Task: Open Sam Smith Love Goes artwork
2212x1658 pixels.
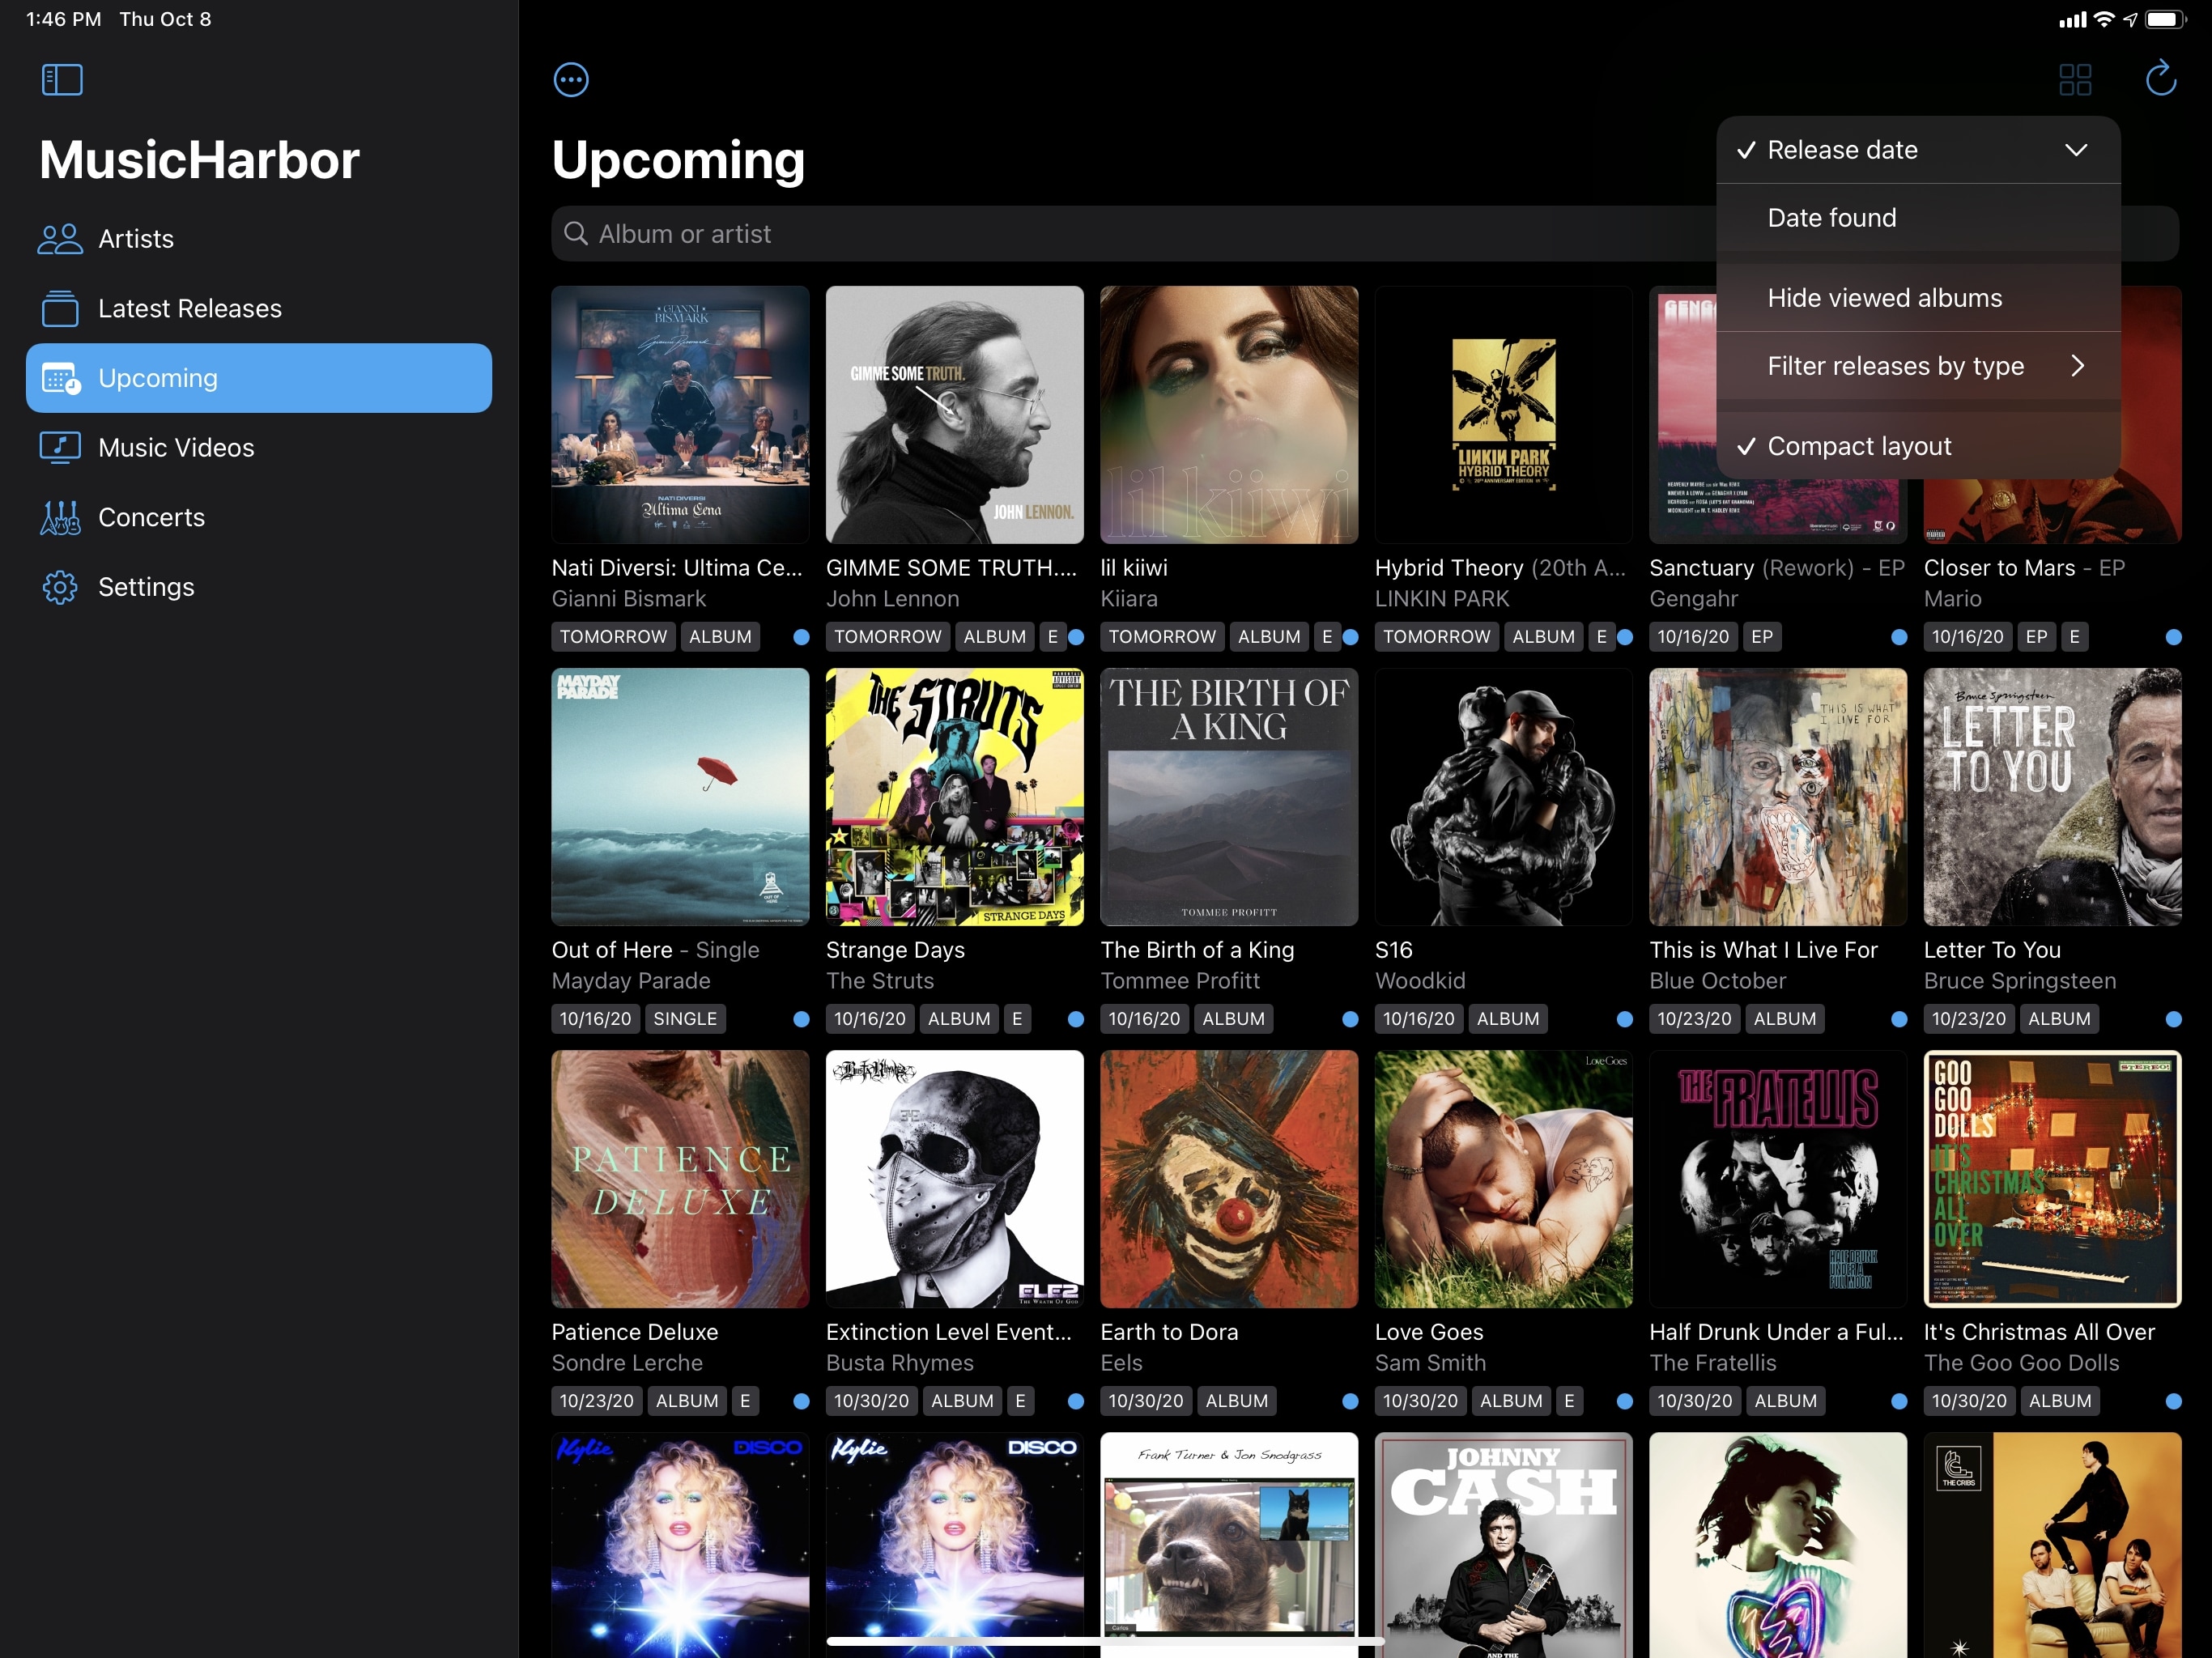Action: tap(1503, 1179)
